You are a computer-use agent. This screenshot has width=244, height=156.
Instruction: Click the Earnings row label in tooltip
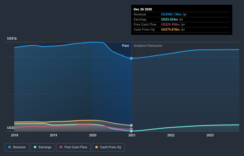[140, 19]
